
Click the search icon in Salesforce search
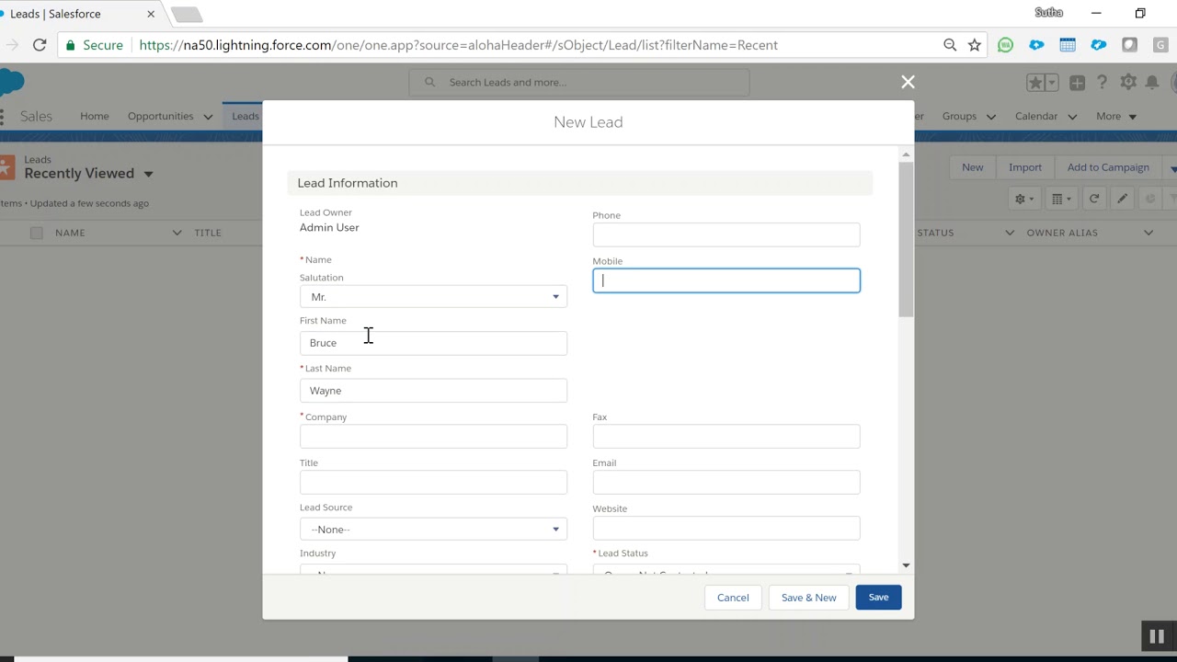point(429,83)
